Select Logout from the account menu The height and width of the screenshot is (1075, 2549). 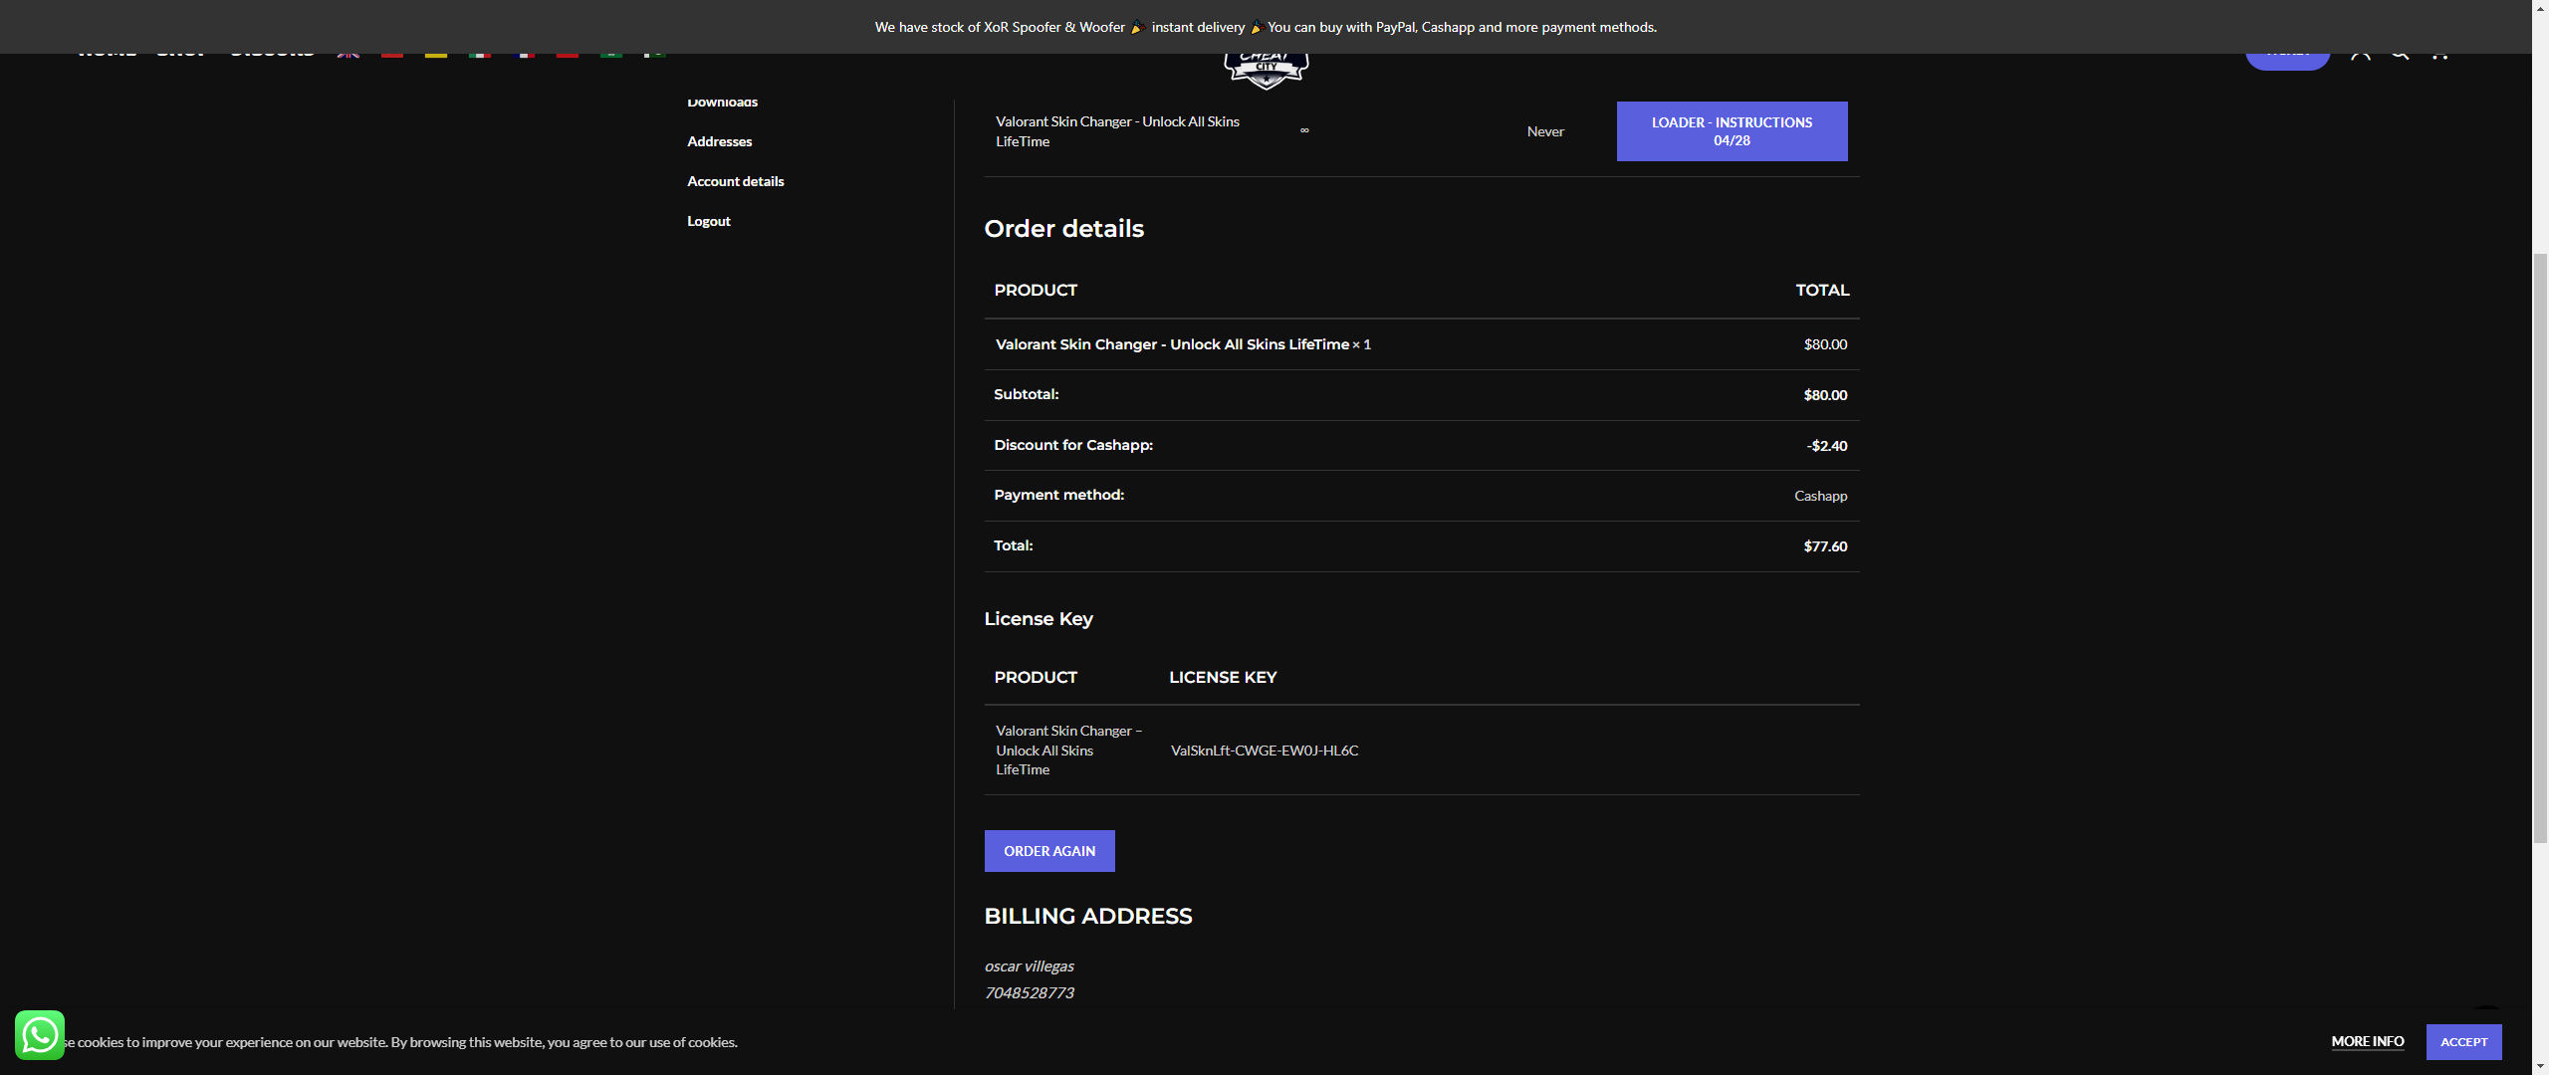click(708, 221)
